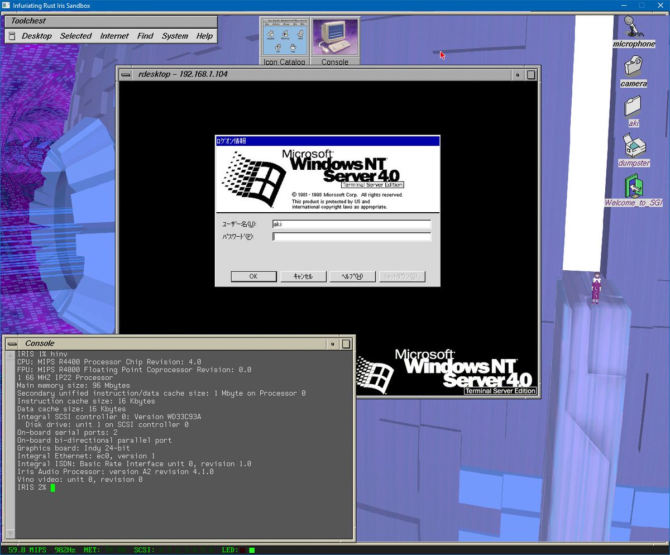Click the rdesktop window minimize button
This screenshot has width=670, height=555.
[x=518, y=74]
